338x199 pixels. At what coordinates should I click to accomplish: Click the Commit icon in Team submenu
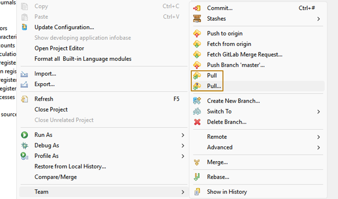(197, 8)
